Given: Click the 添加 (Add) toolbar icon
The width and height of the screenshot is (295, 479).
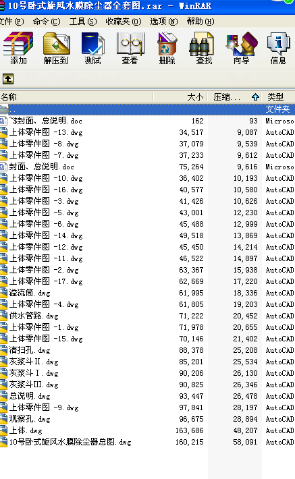Looking at the screenshot, I should coord(18,49).
